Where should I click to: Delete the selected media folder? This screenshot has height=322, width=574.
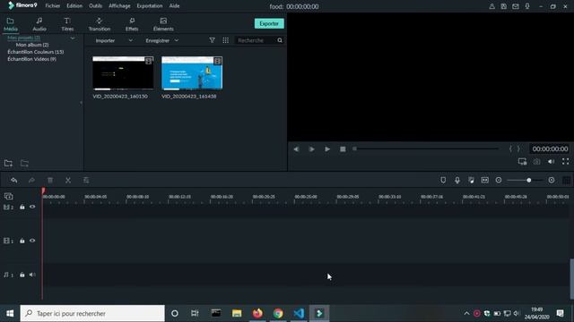[x=24, y=163]
